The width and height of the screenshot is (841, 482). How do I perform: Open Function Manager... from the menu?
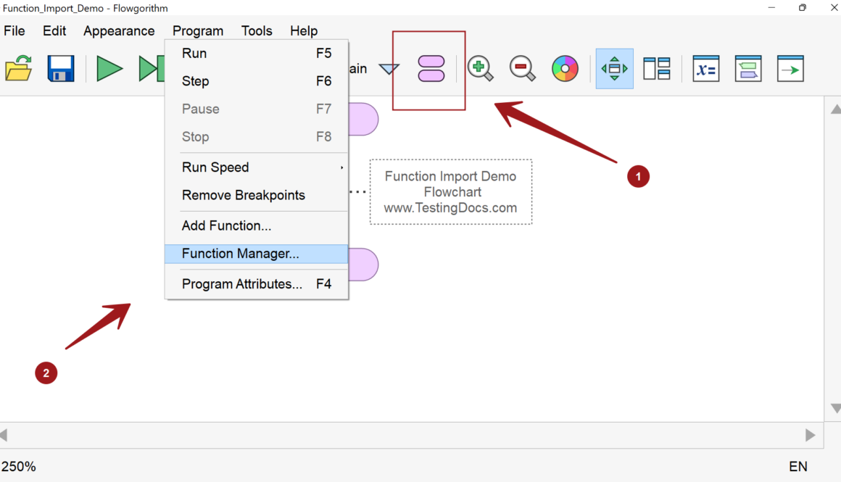(x=257, y=254)
